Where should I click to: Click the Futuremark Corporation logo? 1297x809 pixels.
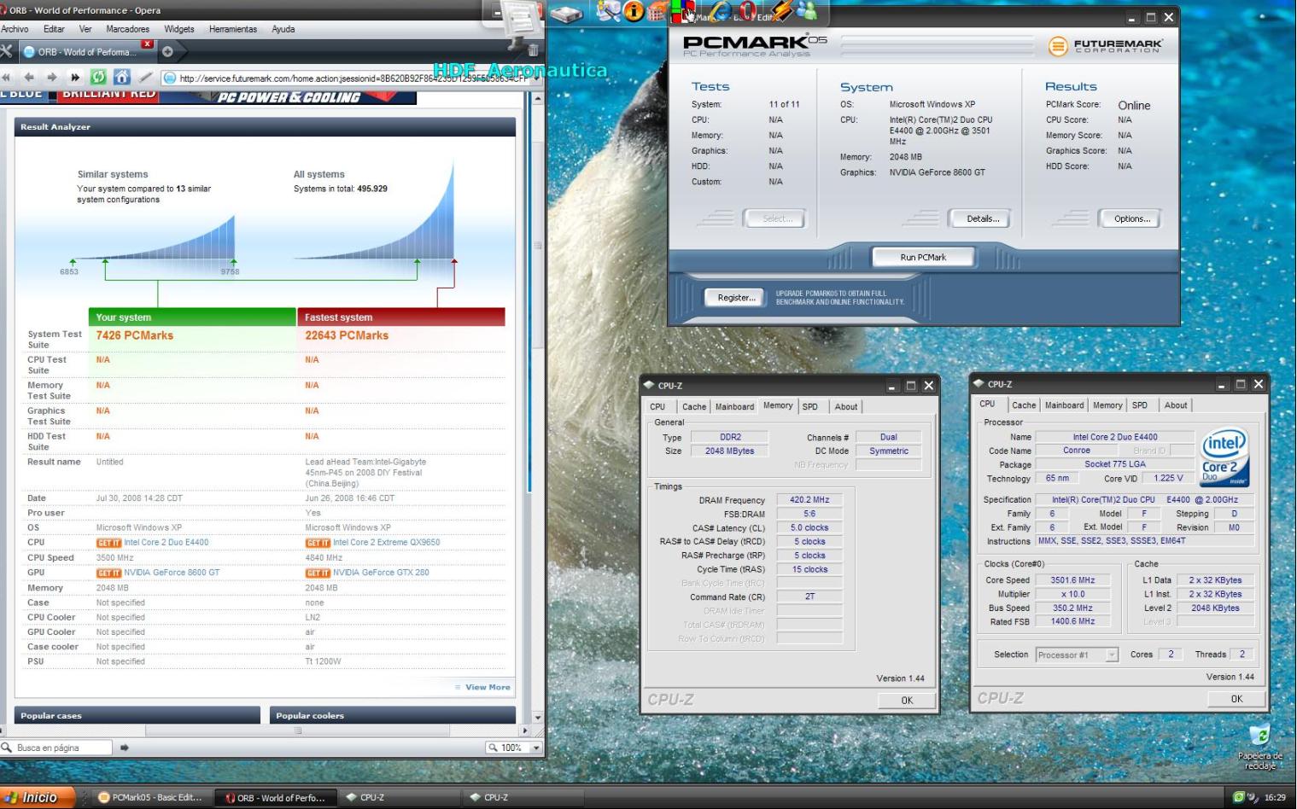[1105, 45]
